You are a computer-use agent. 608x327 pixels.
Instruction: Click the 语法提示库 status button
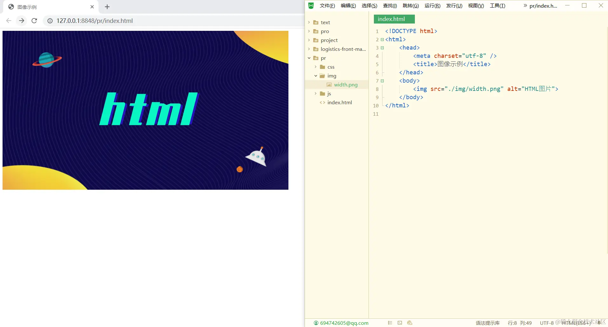(x=488, y=323)
